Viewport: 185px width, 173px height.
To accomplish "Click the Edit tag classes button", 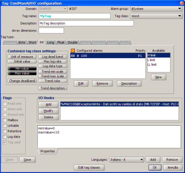I will pyautogui.click(x=89, y=168).
